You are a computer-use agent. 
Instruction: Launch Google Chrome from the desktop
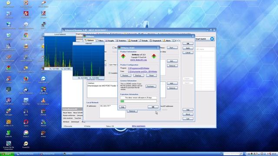(26, 36)
